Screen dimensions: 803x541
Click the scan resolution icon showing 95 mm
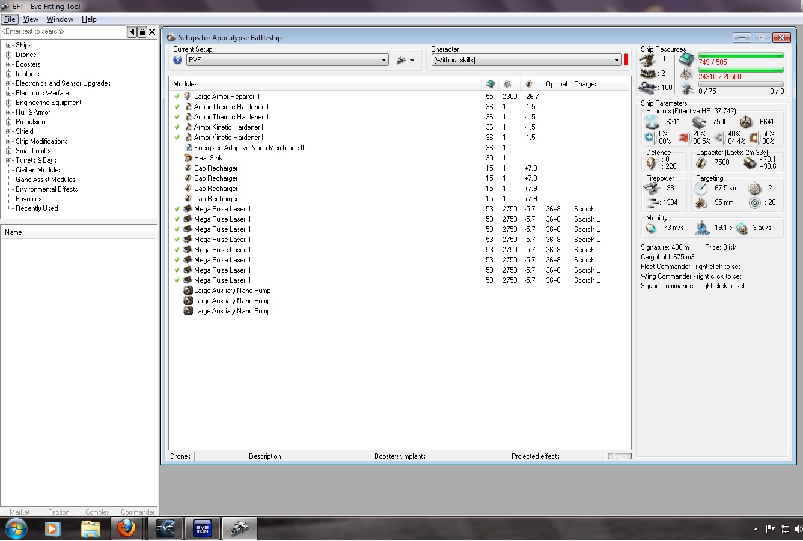point(701,203)
